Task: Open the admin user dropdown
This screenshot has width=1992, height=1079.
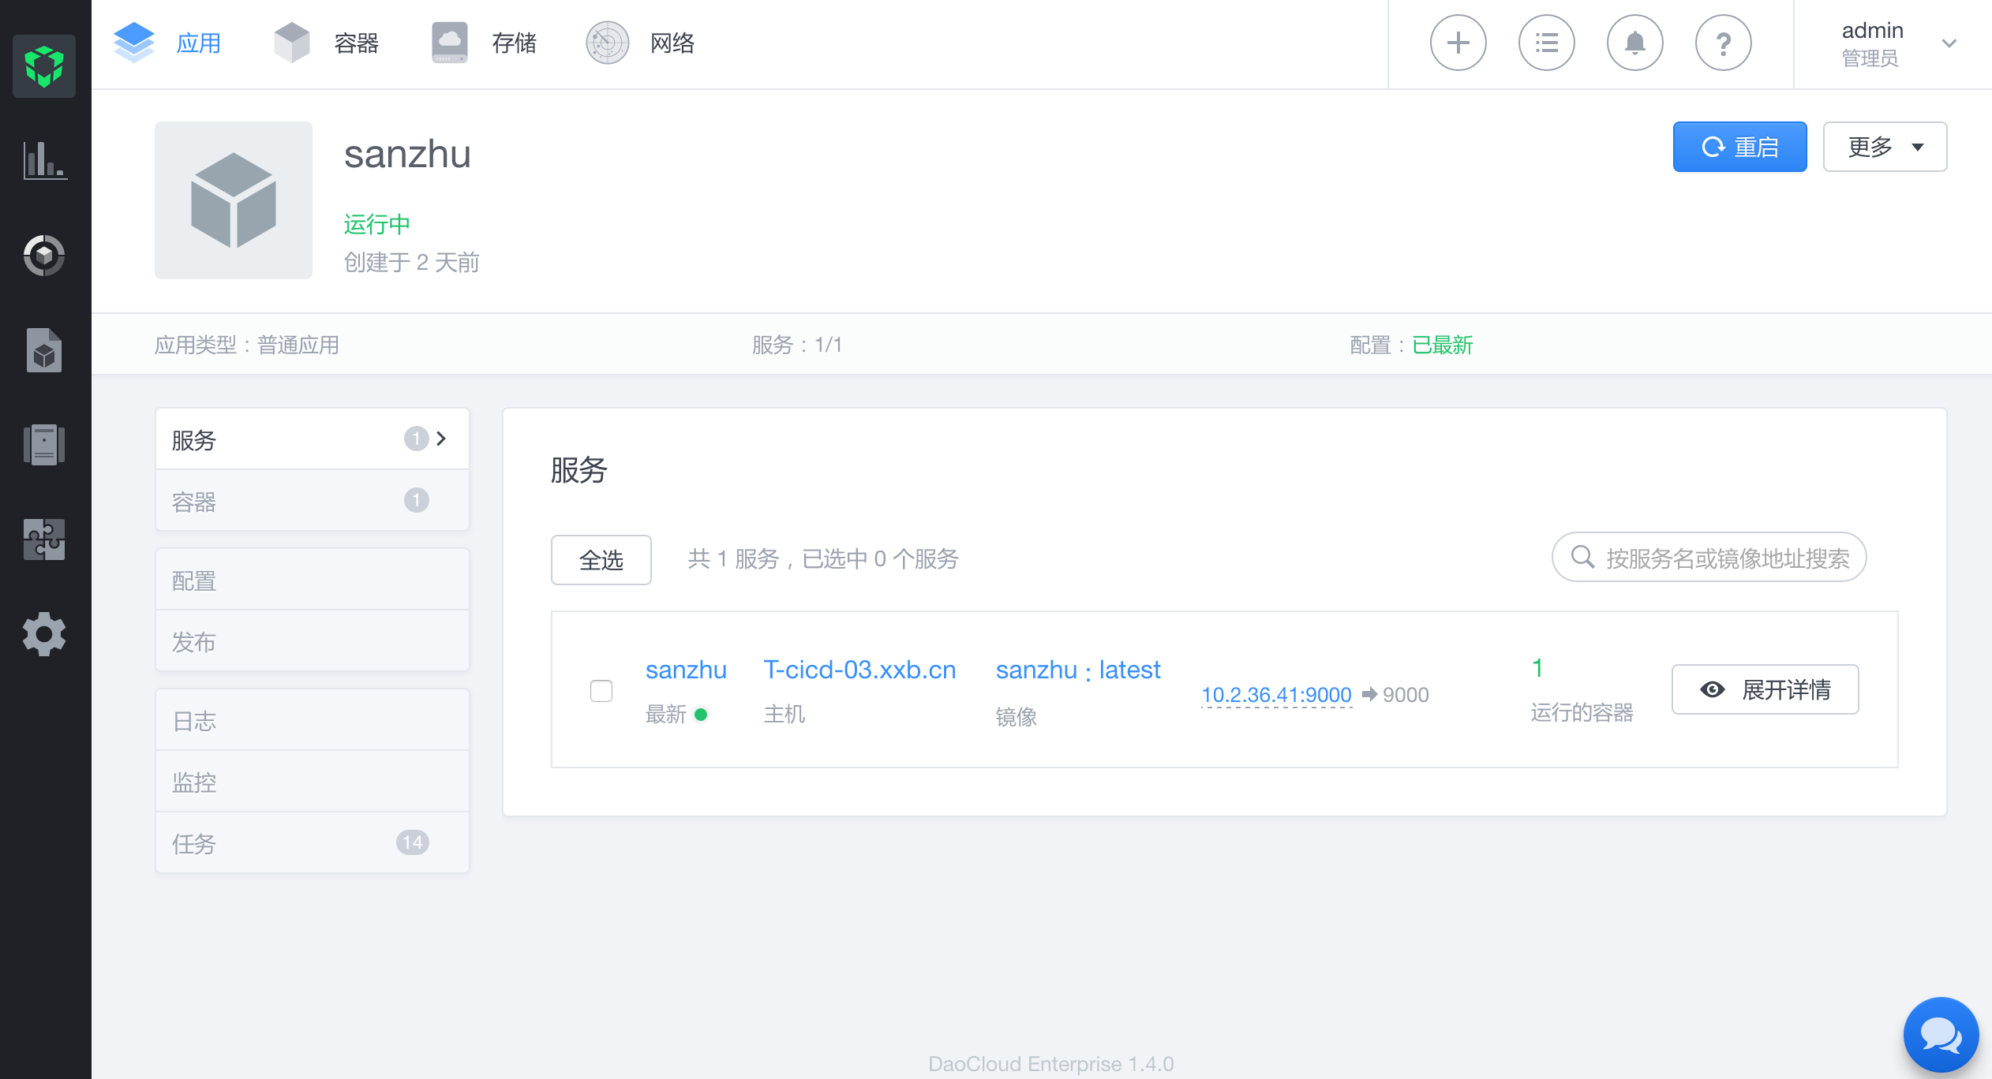Action: [1899, 44]
